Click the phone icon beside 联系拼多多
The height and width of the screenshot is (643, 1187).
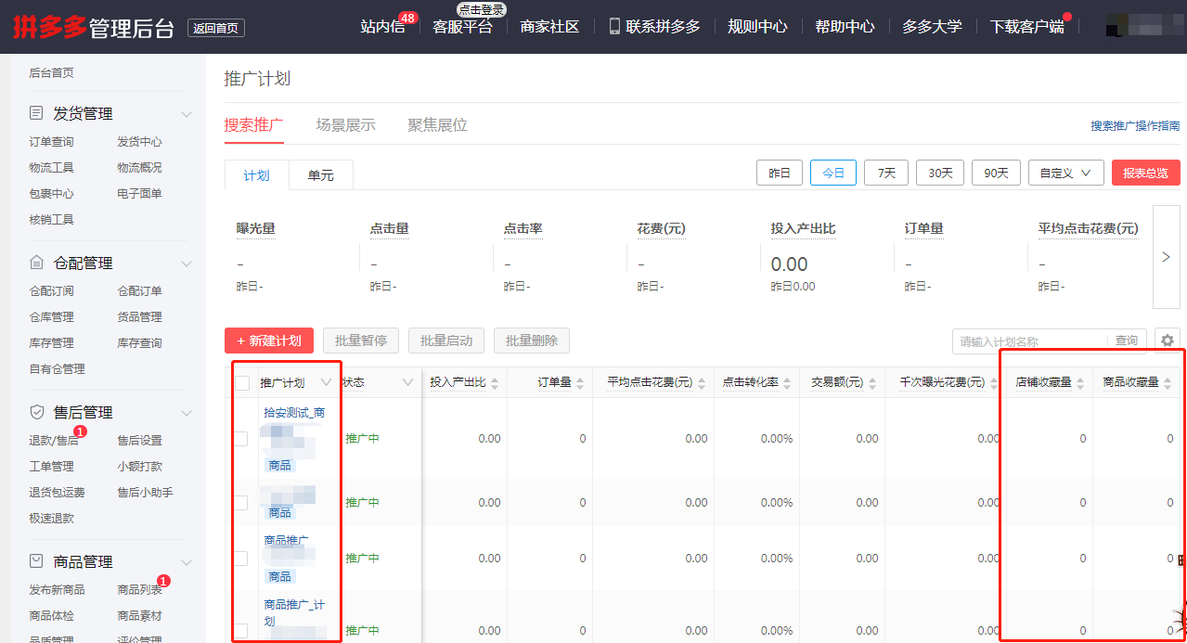613,26
